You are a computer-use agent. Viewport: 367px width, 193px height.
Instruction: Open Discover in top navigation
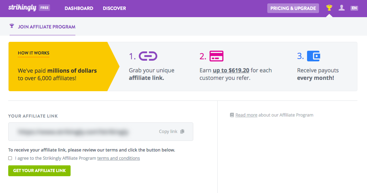[x=114, y=8]
